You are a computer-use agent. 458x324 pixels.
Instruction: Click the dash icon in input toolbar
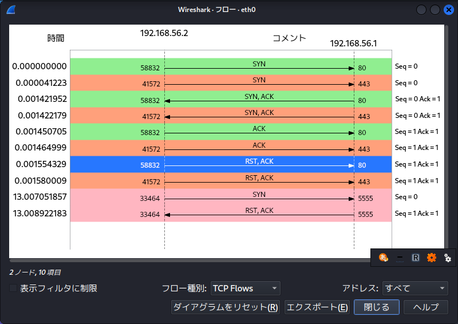(x=400, y=258)
